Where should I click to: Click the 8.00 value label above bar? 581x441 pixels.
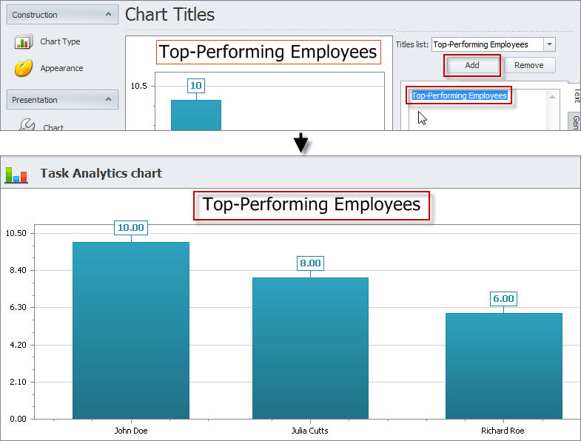click(x=310, y=263)
